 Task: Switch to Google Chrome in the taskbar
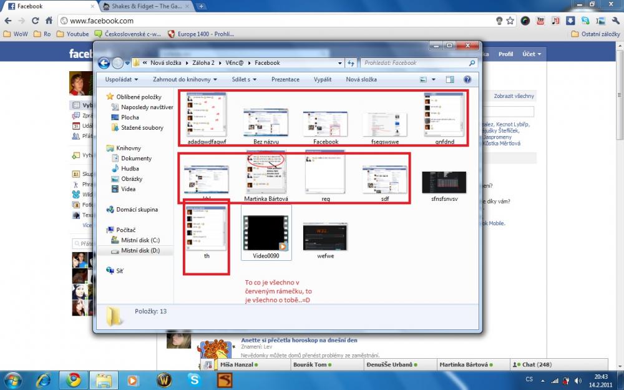(x=73, y=381)
